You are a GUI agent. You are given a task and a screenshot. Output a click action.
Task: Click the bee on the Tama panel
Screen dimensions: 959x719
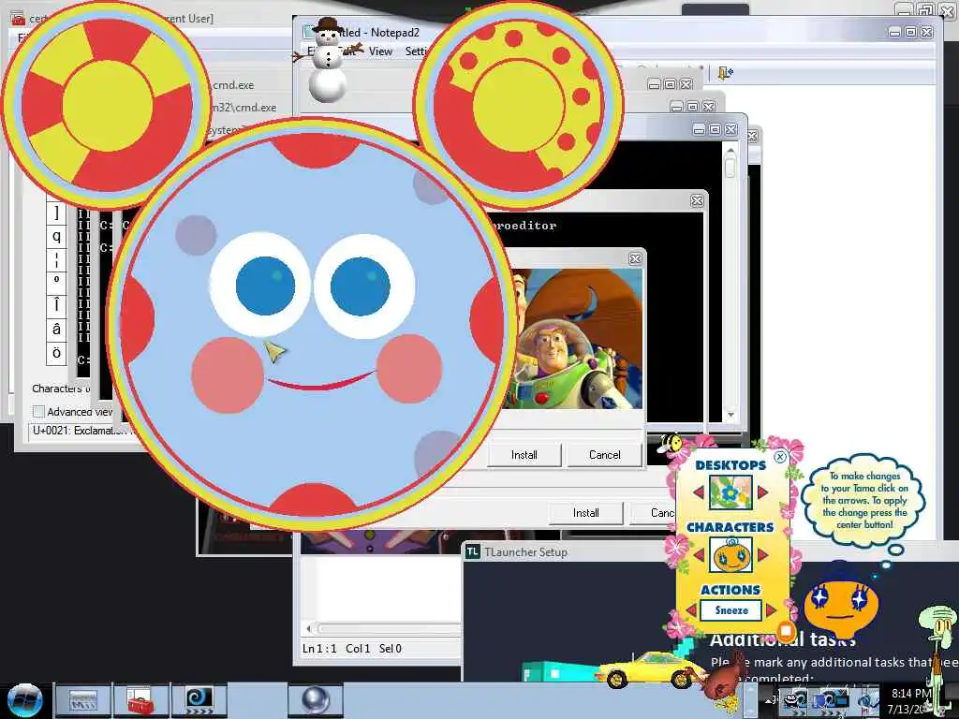click(x=671, y=443)
